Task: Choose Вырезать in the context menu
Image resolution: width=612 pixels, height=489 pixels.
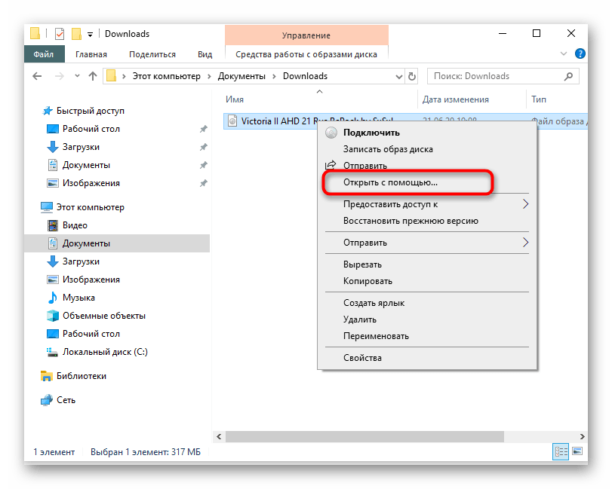Action: pyautogui.click(x=427, y=264)
